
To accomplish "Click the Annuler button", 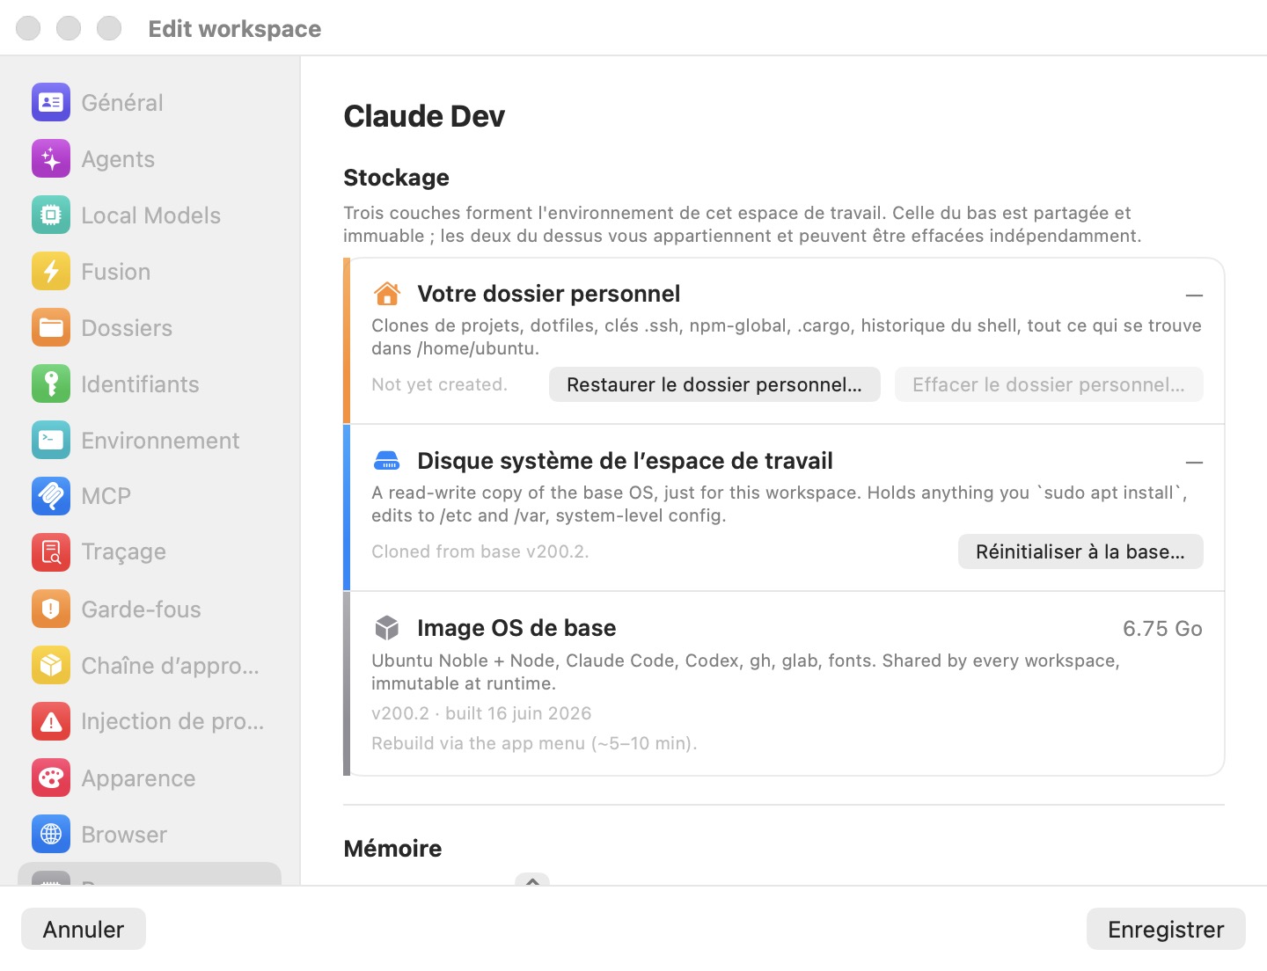I will click(x=84, y=929).
